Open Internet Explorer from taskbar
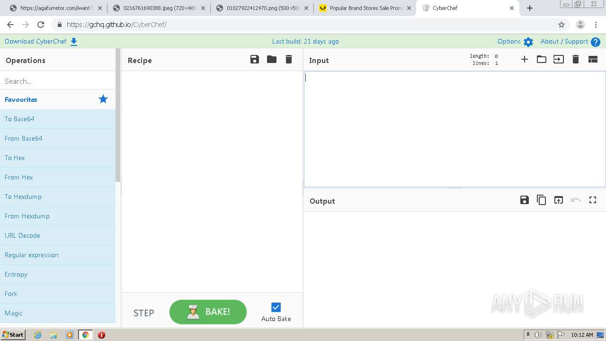Viewport: 606px width, 341px height. tap(37, 335)
